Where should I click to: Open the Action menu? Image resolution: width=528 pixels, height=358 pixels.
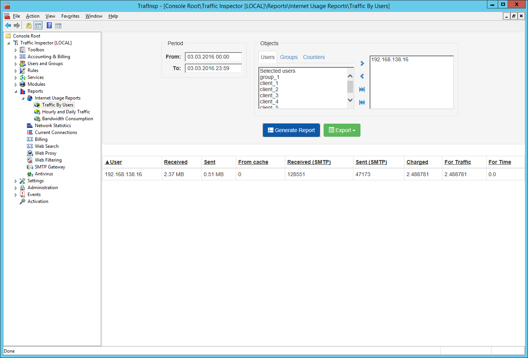click(33, 16)
